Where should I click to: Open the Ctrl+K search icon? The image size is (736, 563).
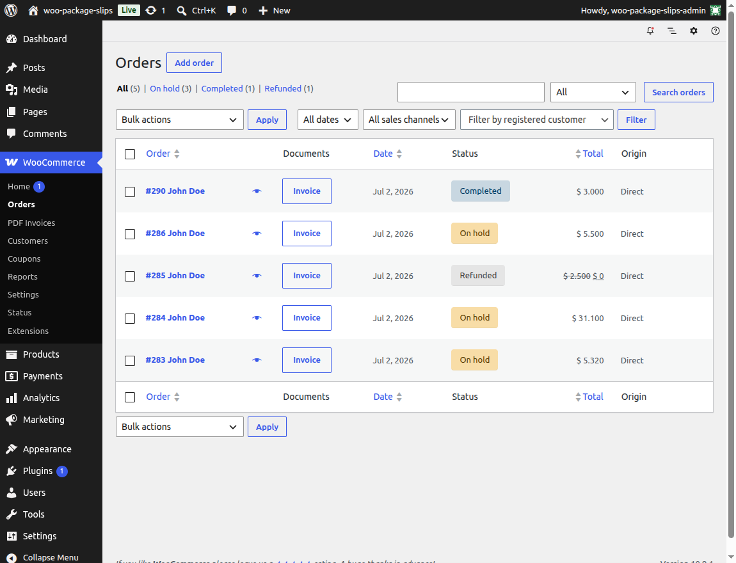point(182,10)
